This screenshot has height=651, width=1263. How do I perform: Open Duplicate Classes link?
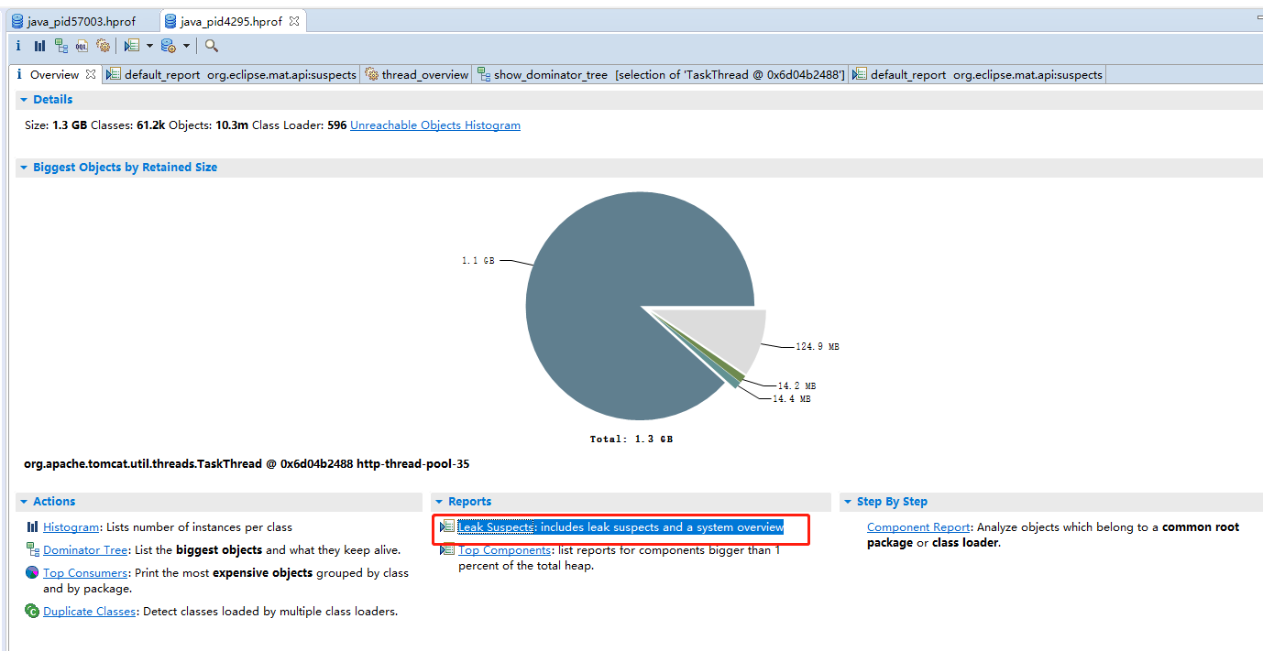point(89,612)
